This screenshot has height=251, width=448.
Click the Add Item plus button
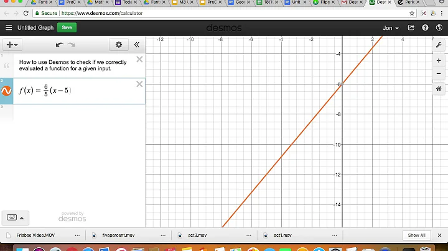point(12,45)
